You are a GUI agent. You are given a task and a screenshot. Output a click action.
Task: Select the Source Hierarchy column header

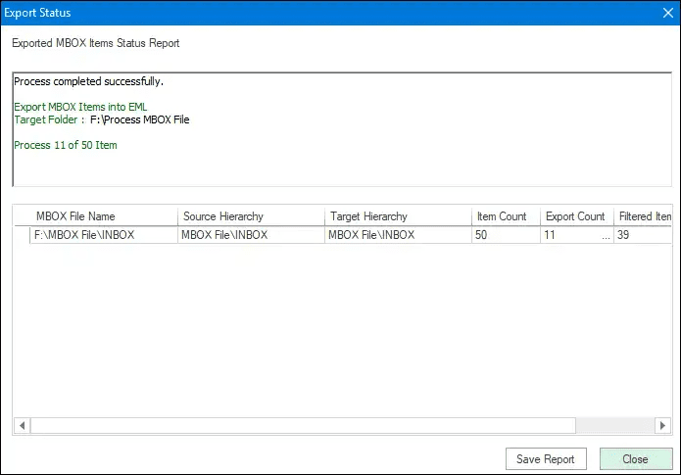click(251, 216)
